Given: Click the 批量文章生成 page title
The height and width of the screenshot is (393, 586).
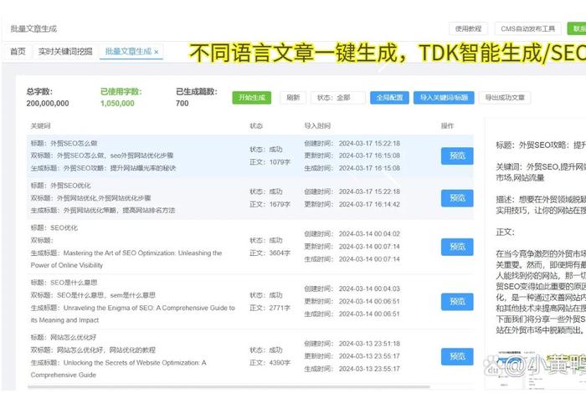Looking at the screenshot, I should coord(33,28).
